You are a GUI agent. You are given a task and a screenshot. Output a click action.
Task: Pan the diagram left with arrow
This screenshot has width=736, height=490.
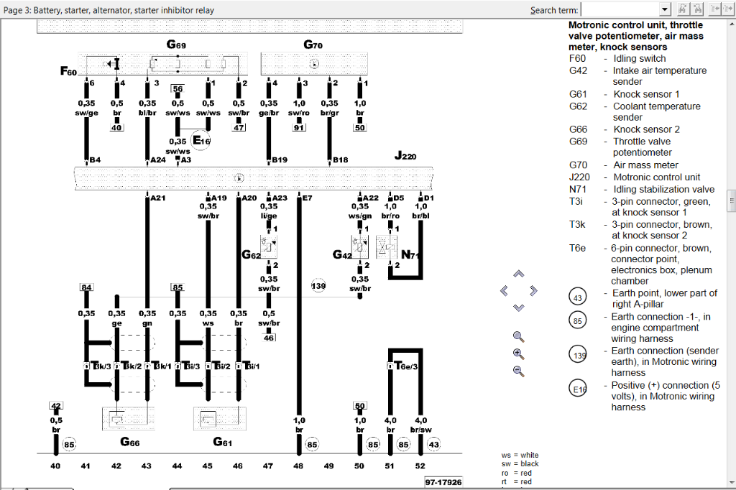point(503,291)
